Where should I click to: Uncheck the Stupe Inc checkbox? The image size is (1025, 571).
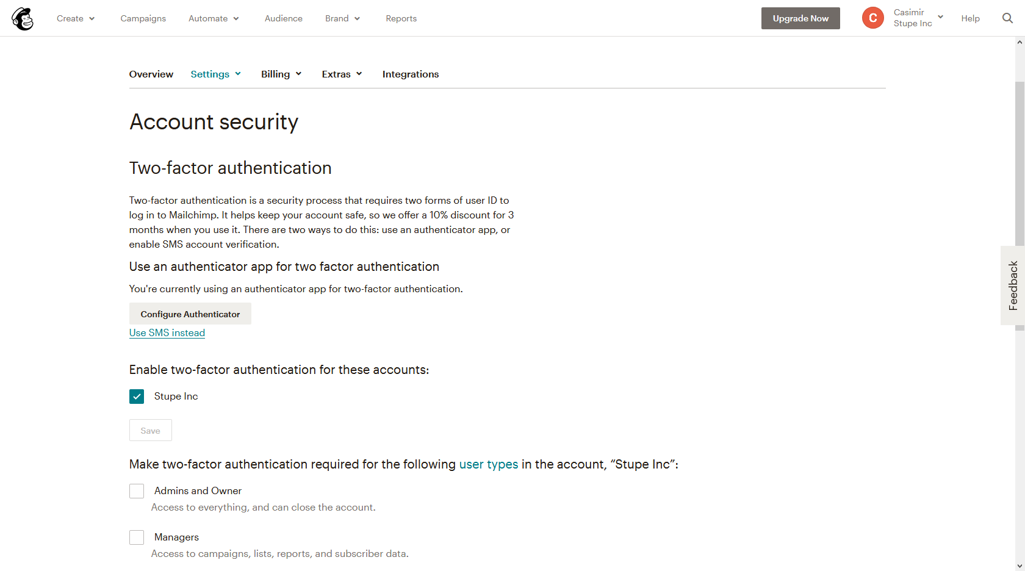137,397
